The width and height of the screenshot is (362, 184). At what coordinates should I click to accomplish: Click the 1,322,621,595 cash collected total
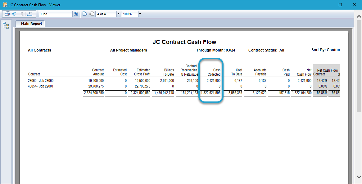click(x=210, y=93)
